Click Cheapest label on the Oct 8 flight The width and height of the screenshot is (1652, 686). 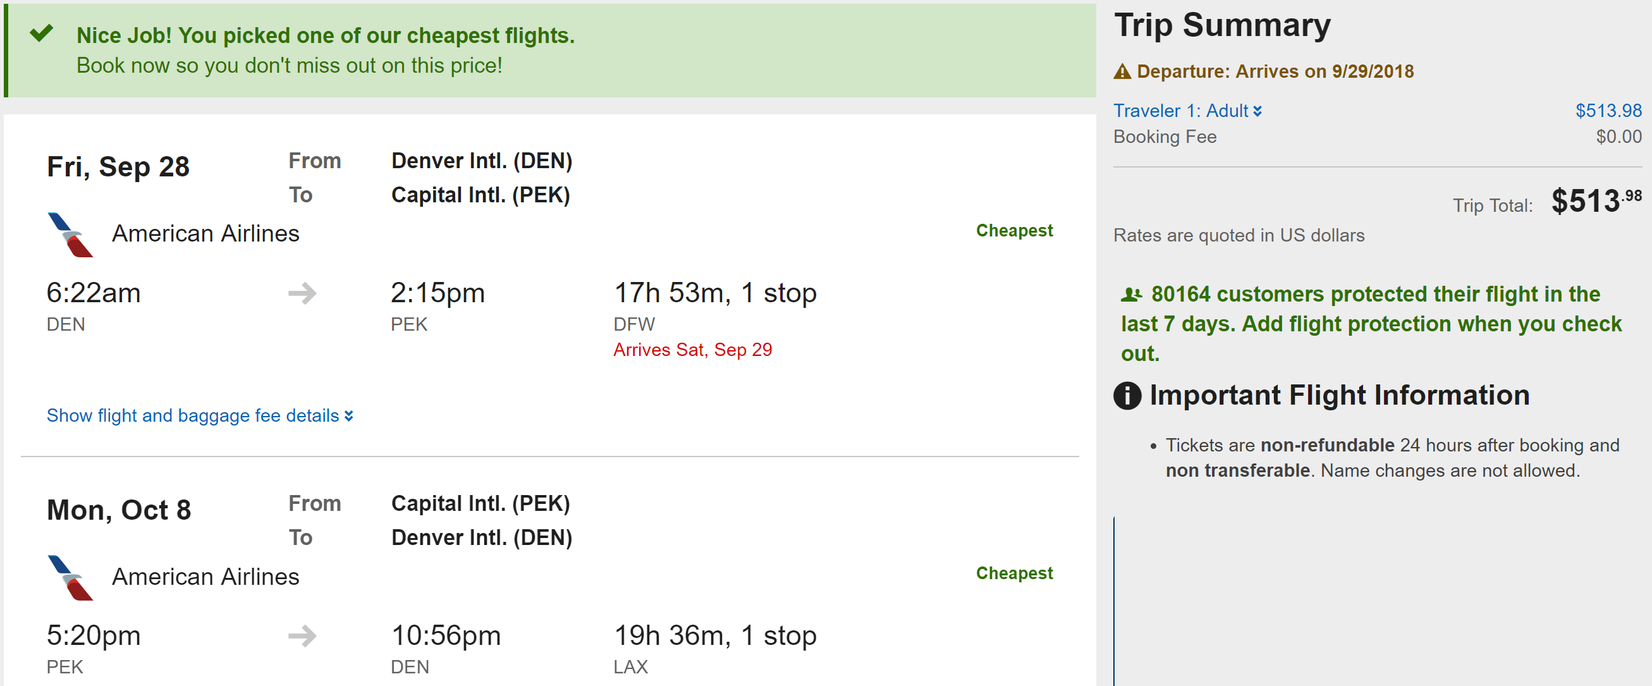click(x=1014, y=573)
